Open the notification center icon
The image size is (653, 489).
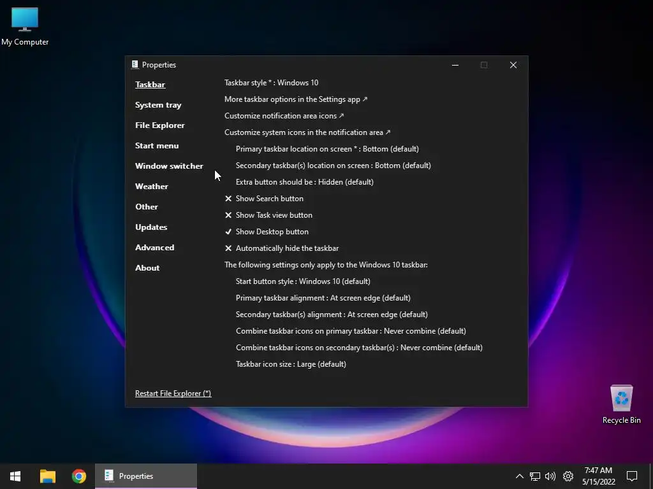coord(632,476)
